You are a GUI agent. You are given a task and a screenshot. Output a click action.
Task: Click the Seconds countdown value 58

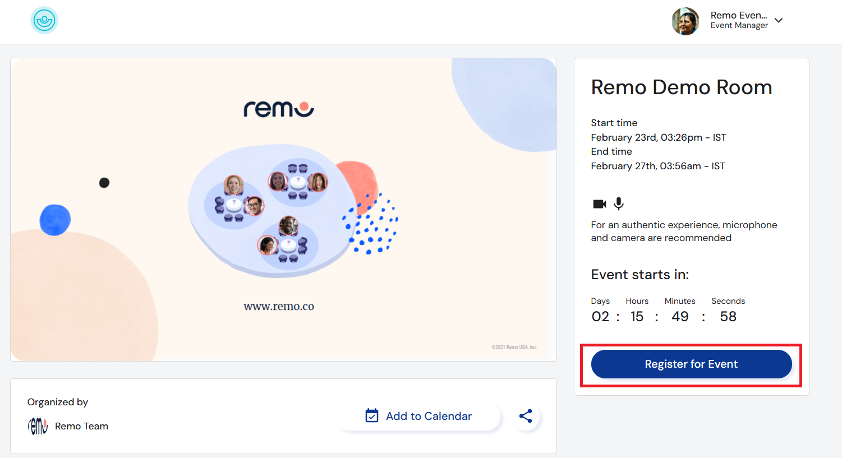click(x=728, y=317)
